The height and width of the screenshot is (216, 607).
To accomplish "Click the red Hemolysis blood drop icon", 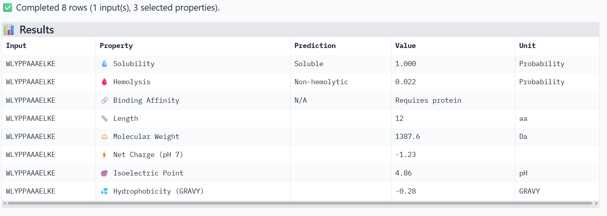I will 104,82.
